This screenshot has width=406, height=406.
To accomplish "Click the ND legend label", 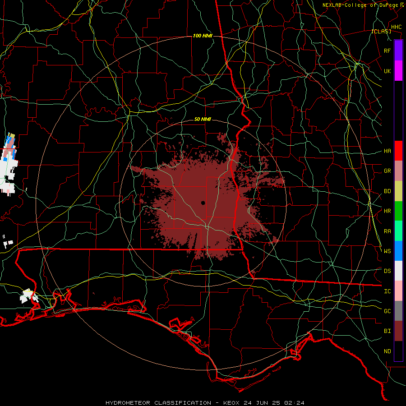I will (x=387, y=351).
